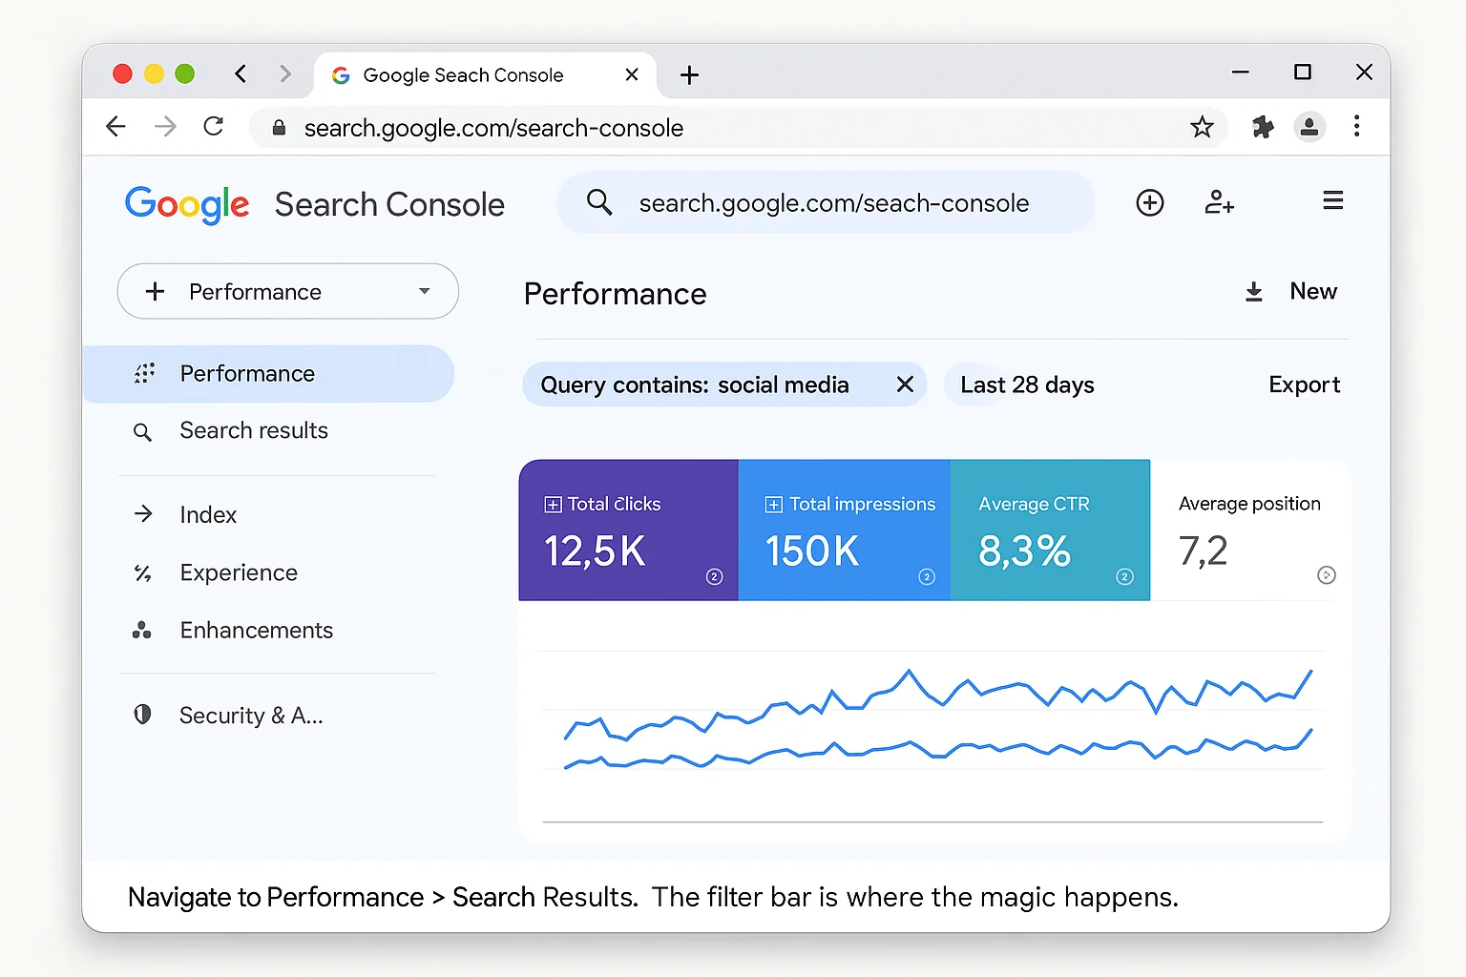Toggle the Total impressions metric card
The height and width of the screenshot is (977, 1466).
(845, 530)
